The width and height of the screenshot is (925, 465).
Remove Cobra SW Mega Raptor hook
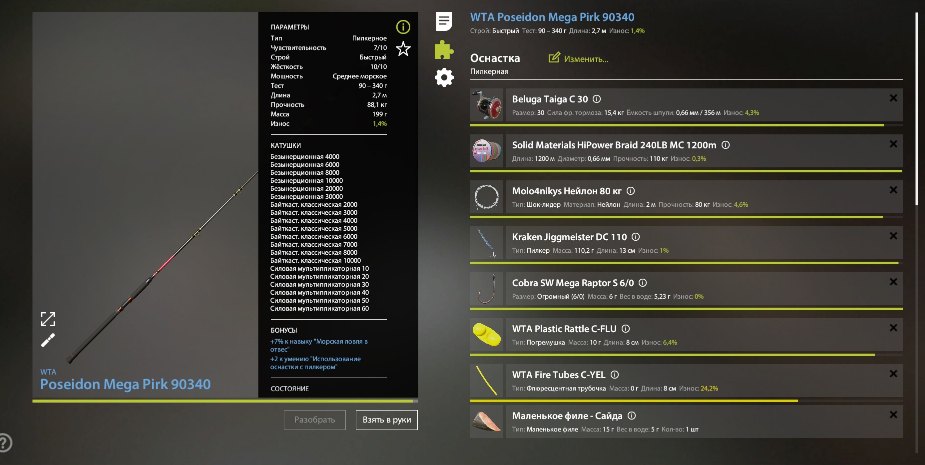(x=894, y=282)
